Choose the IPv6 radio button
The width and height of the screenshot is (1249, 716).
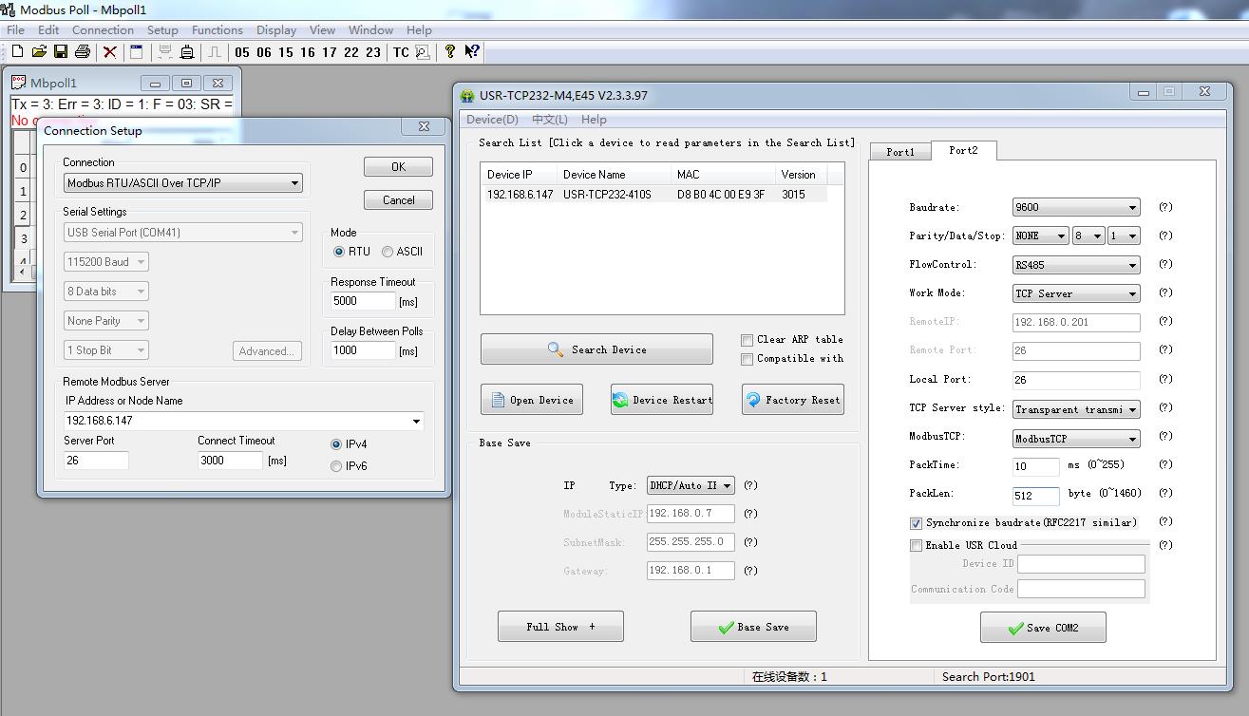[x=336, y=466]
